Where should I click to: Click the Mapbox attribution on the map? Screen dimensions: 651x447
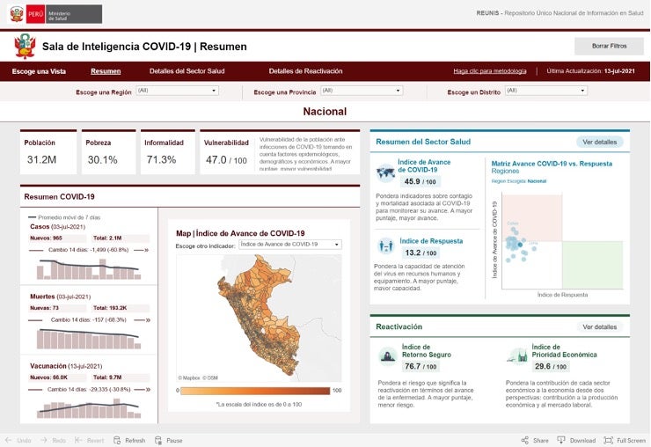(189, 378)
